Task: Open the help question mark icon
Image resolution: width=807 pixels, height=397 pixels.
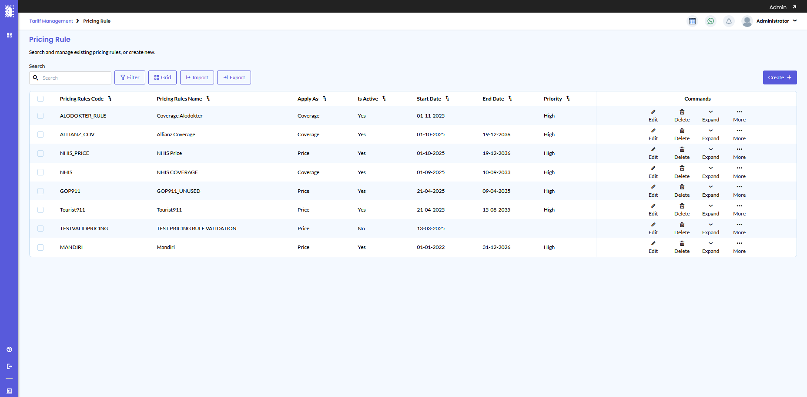Action: (x=9, y=350)
